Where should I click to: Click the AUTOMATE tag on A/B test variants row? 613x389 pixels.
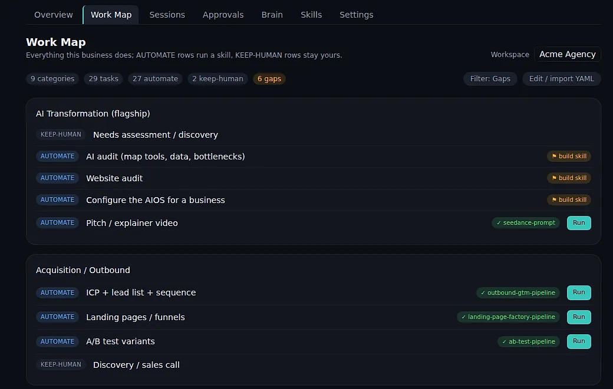[x=57, y=341]
